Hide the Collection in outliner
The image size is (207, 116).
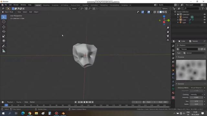coord(204,15)
